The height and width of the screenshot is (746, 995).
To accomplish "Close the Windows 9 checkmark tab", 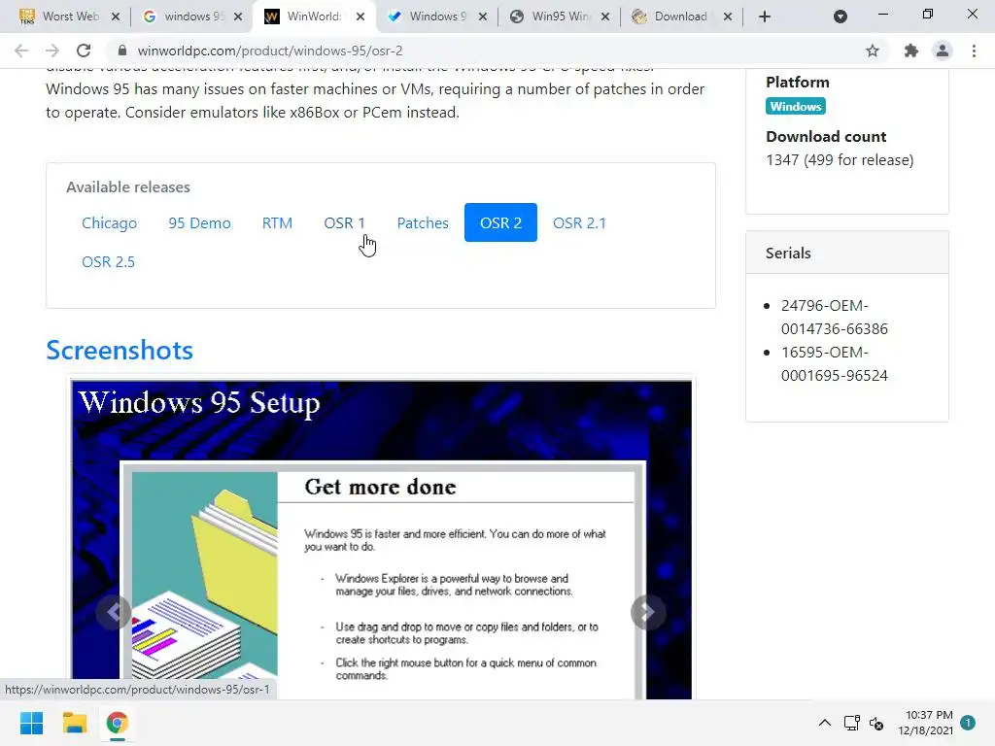I will [483, 17].
